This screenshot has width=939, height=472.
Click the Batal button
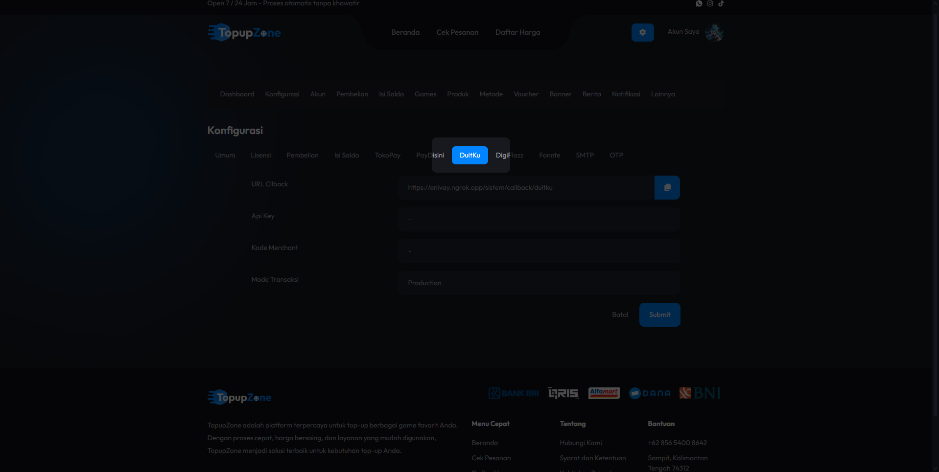[x=620, y=315]
